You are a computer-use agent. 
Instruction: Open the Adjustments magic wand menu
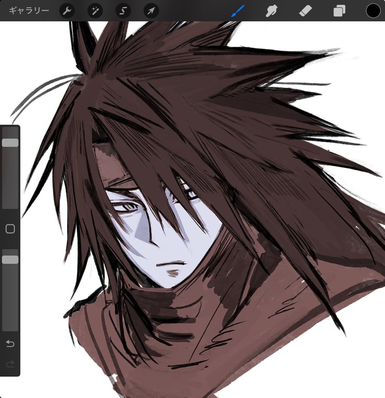pyautogui.click(x=95, y=11)
